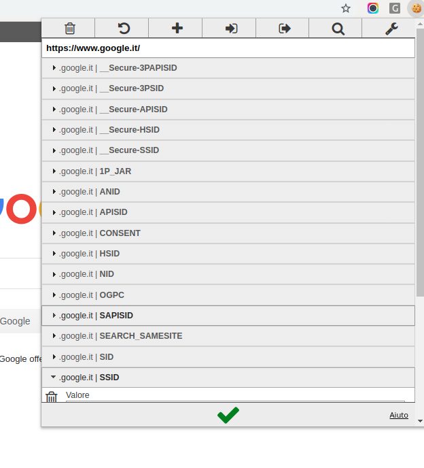Click the https://www.google.it/ URL field

(228, 48)
